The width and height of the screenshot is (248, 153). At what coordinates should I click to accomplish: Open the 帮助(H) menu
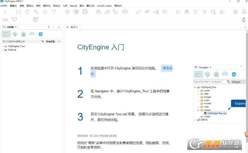pyautogui.click(x=118, y=6)
